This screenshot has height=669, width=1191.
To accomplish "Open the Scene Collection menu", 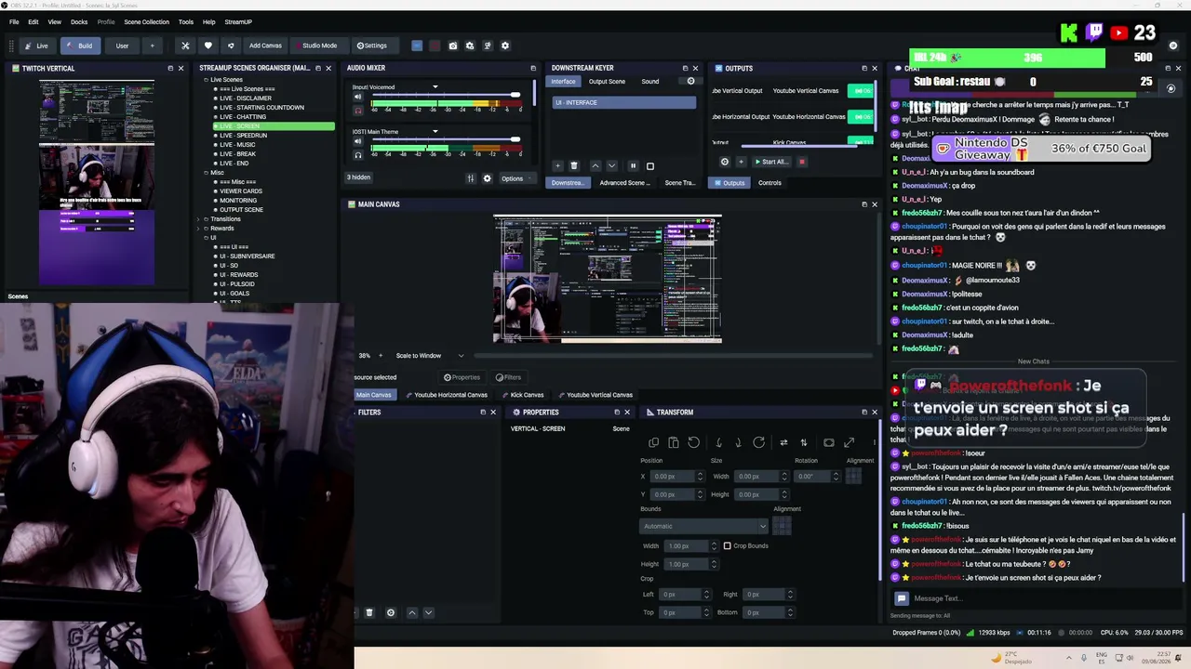I will coord(147,21).
